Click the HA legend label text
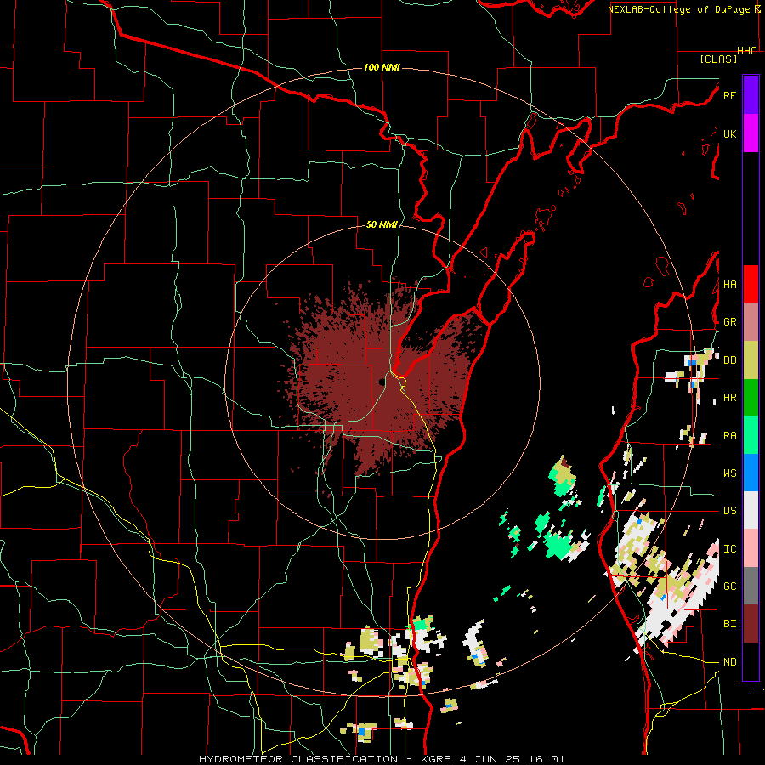The height and width of the screenshot is (765, 765). pos(729,284)
